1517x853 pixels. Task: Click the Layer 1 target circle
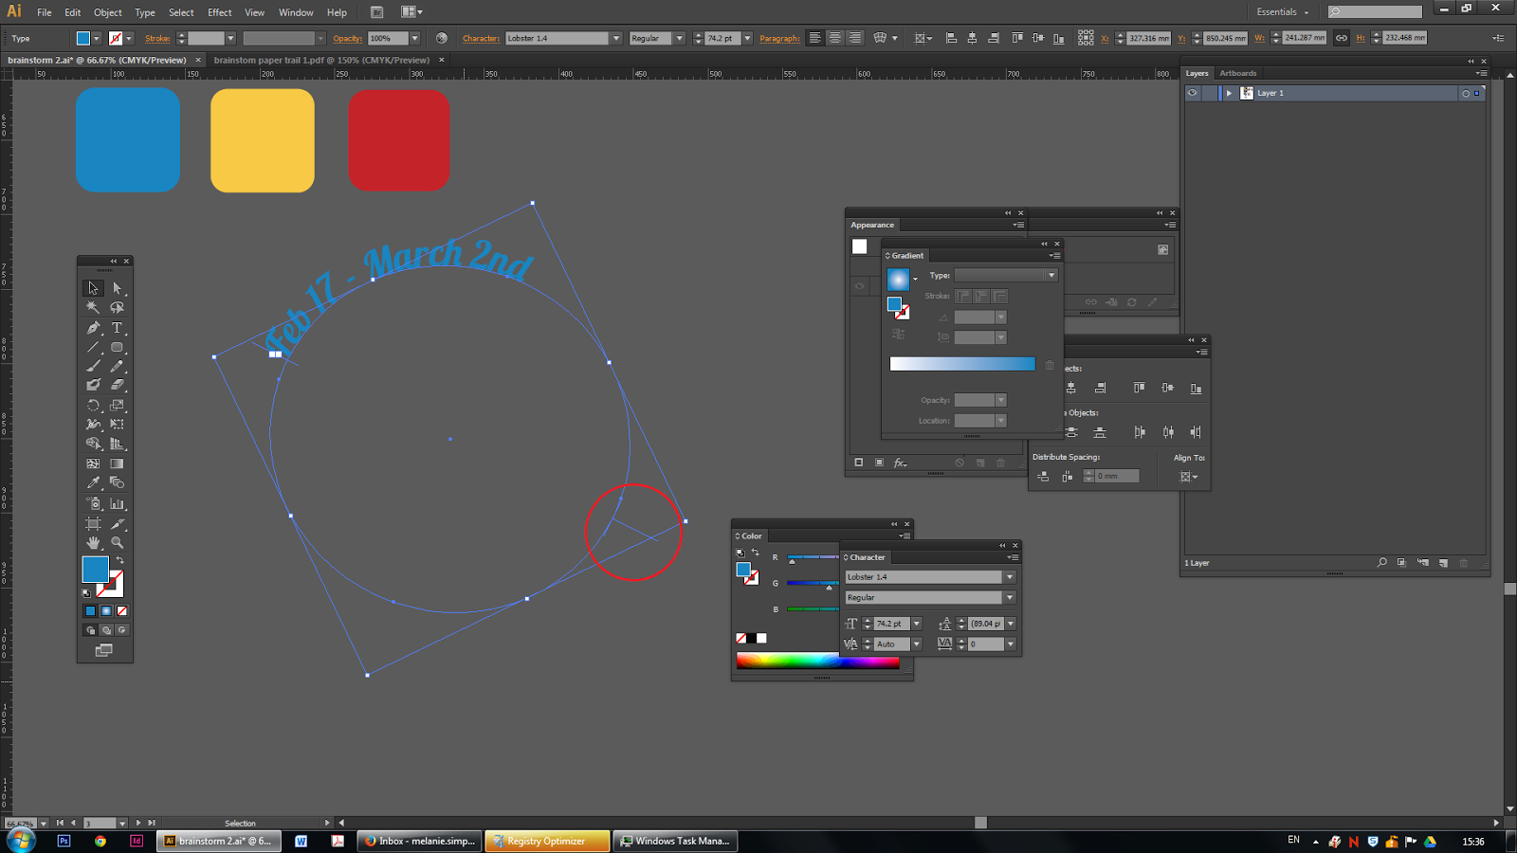pyautogui.click(x=1466, y=93)
